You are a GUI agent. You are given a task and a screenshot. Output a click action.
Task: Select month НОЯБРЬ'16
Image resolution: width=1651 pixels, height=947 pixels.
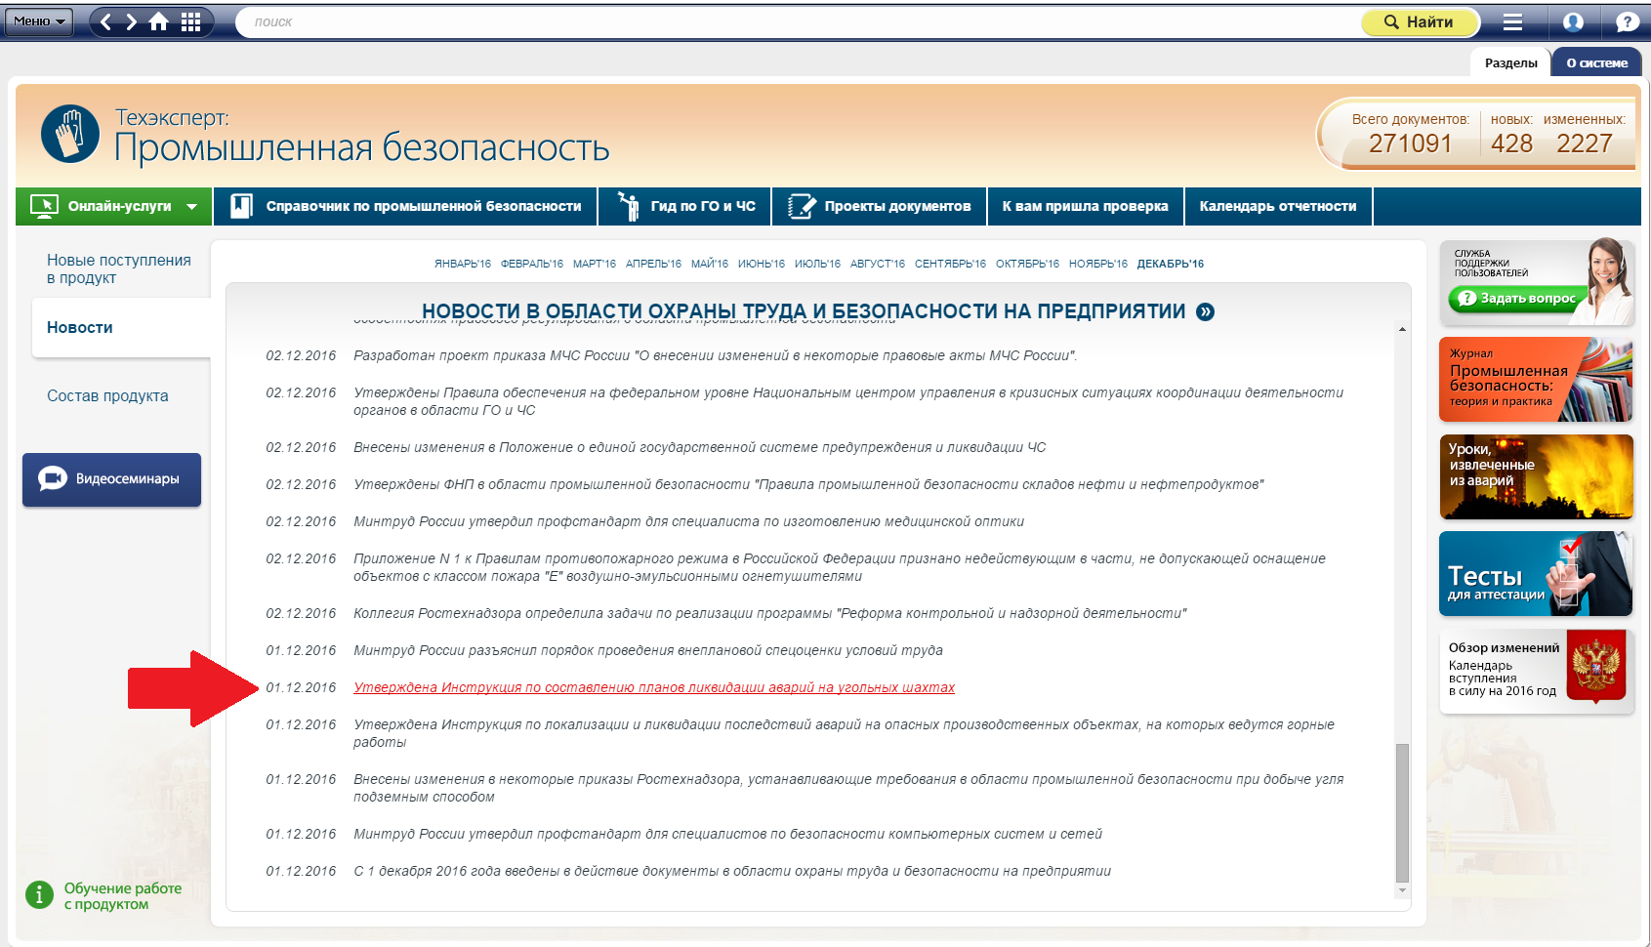[1098, 264]
